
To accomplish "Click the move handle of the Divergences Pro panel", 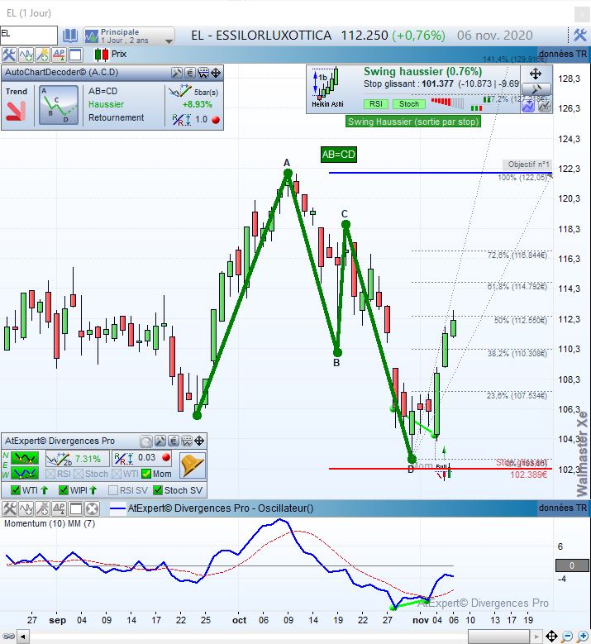I will [199, 441].
